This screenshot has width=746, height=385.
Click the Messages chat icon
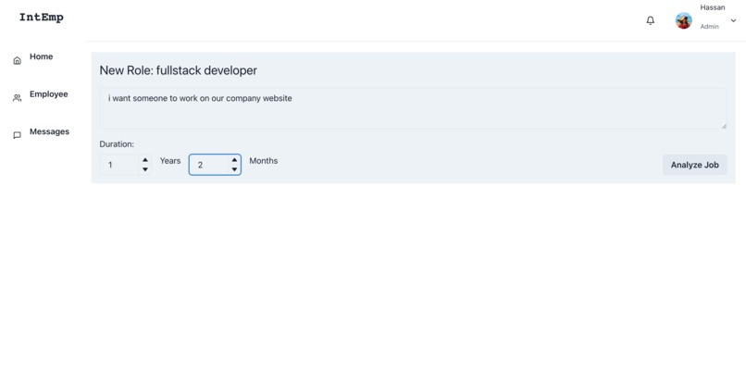[x=18, y=135]
